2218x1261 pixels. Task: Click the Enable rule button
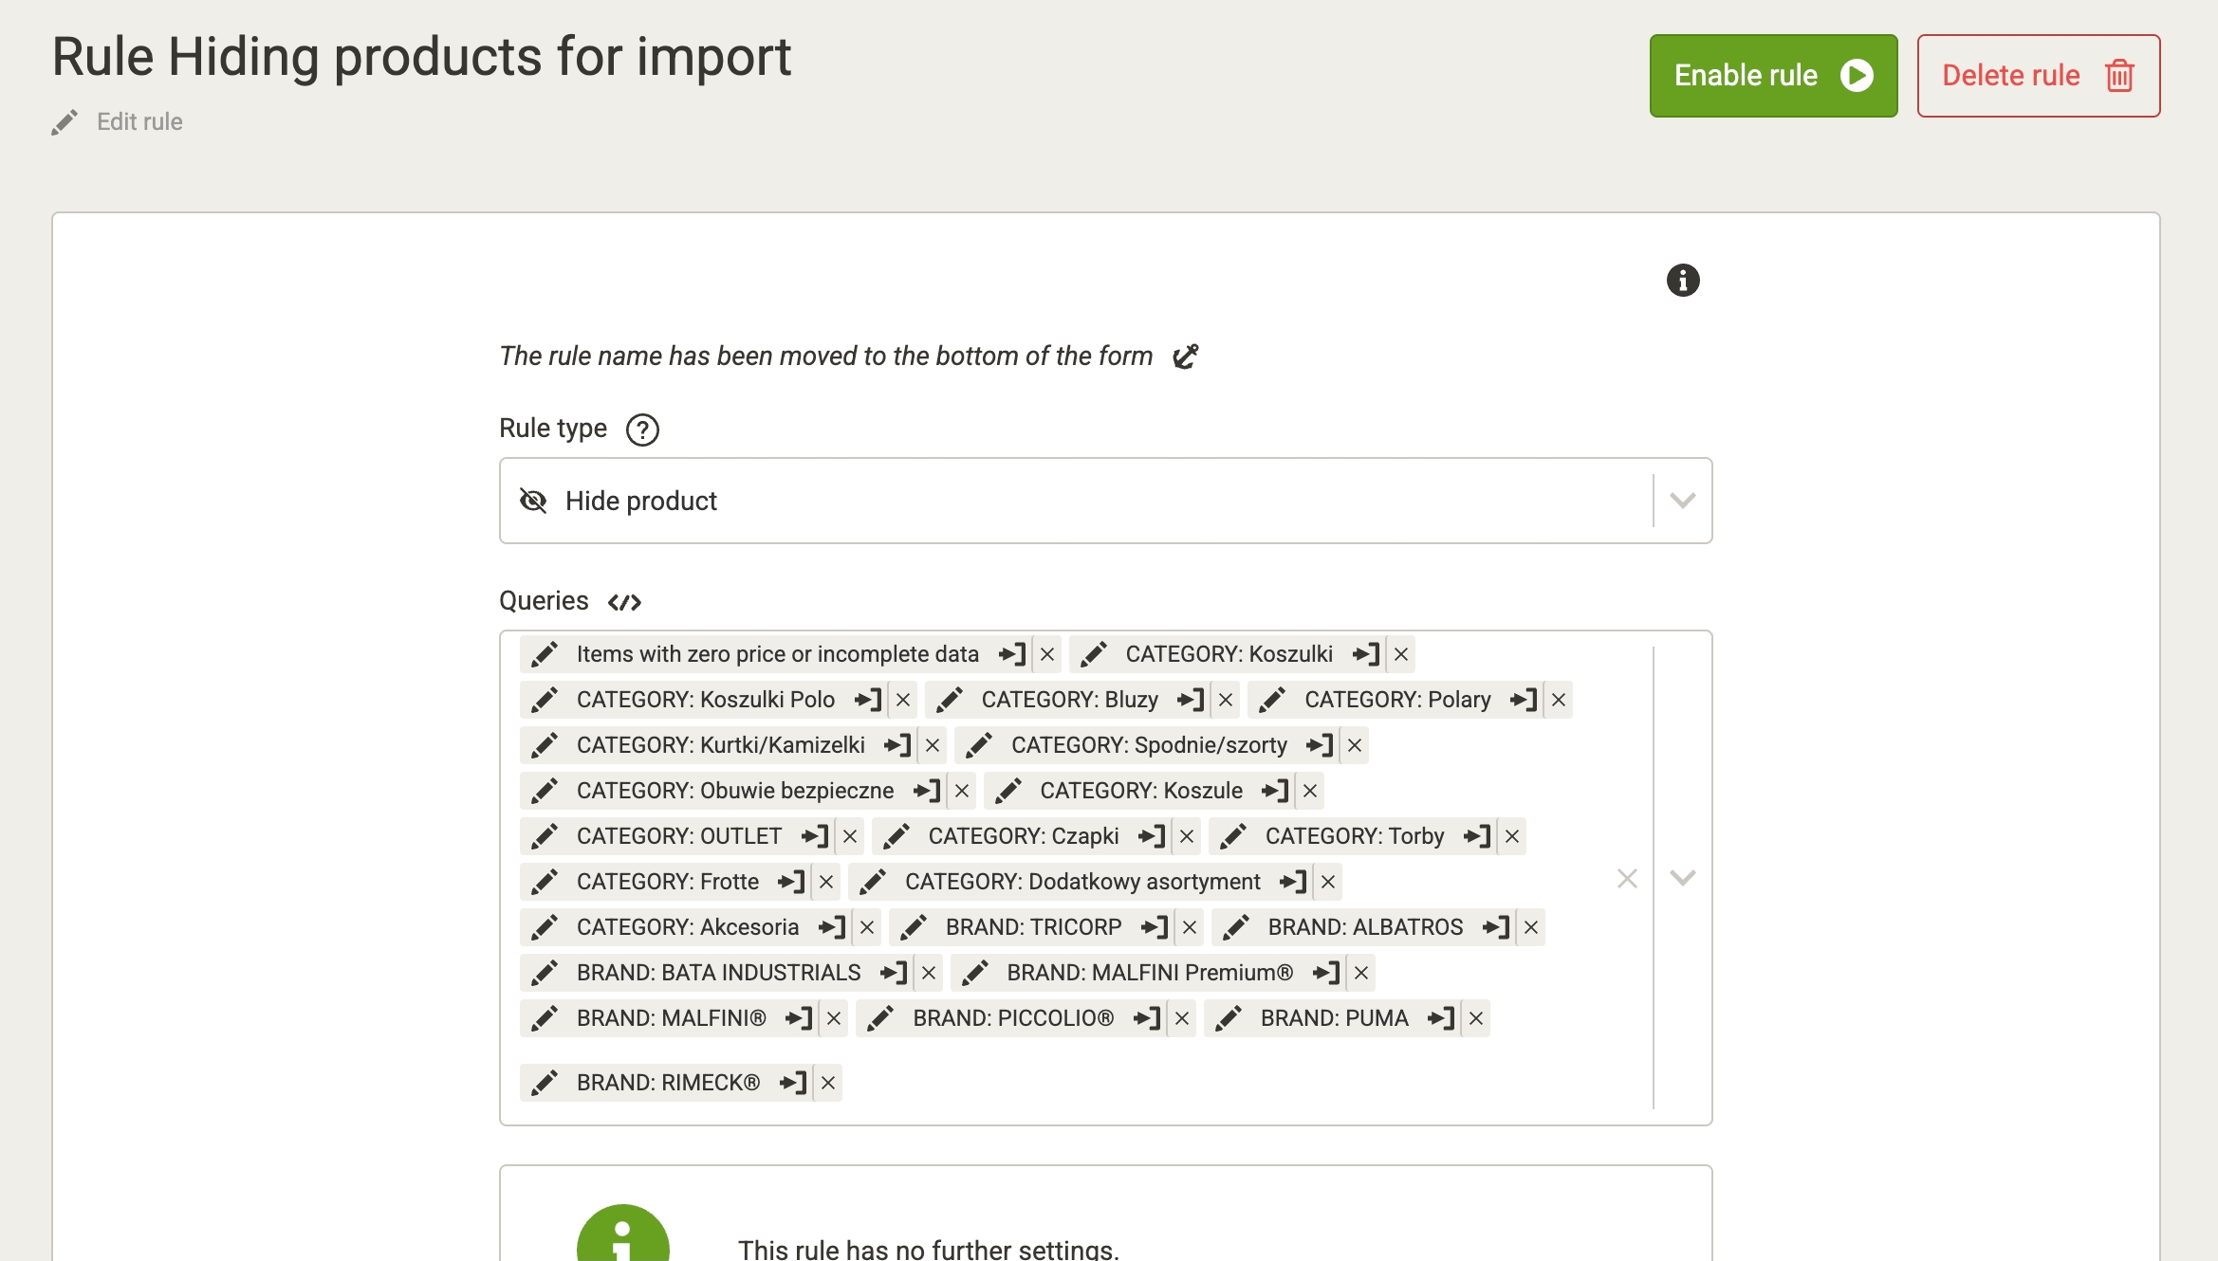[x=1773, y=76]
